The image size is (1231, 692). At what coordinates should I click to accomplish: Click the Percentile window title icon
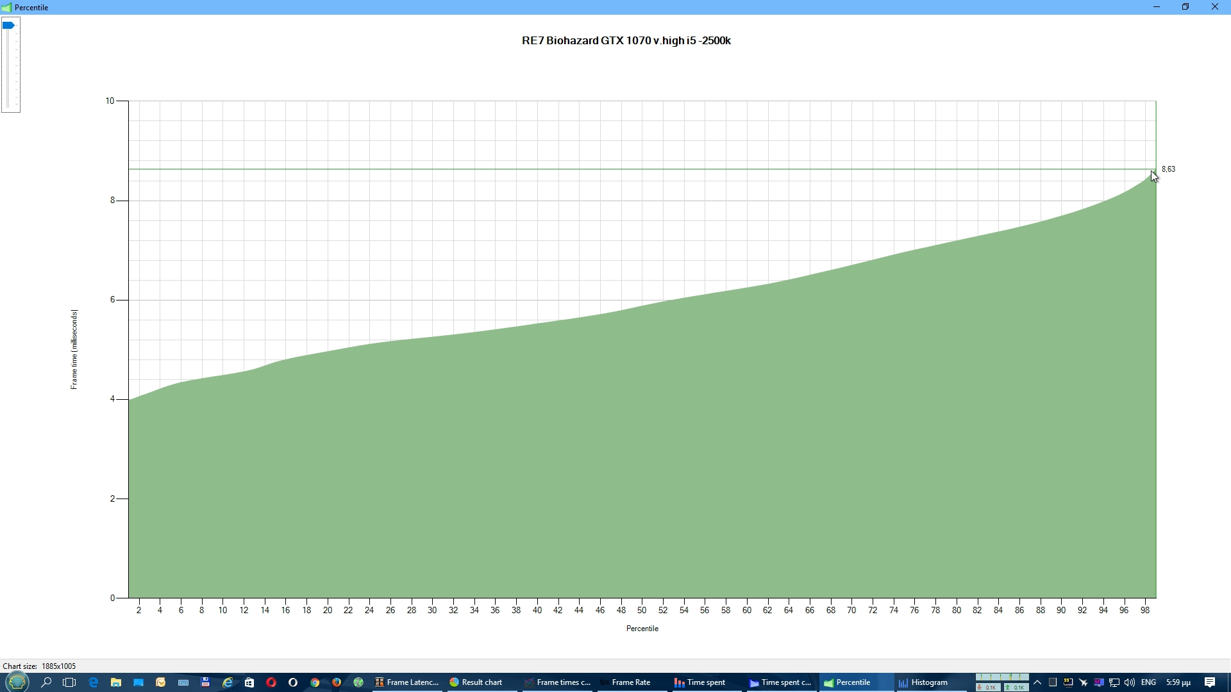tap(6, 7)
